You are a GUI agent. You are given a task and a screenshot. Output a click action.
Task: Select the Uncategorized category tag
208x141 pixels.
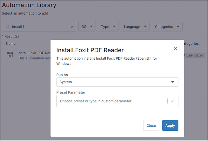click(x=193, y=55)
